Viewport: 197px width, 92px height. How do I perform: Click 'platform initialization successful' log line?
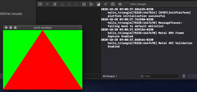pyautogui.click(x=136, y=16)
